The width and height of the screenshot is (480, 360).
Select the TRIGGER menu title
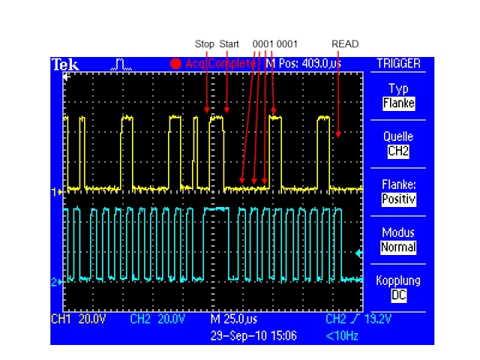398,64
